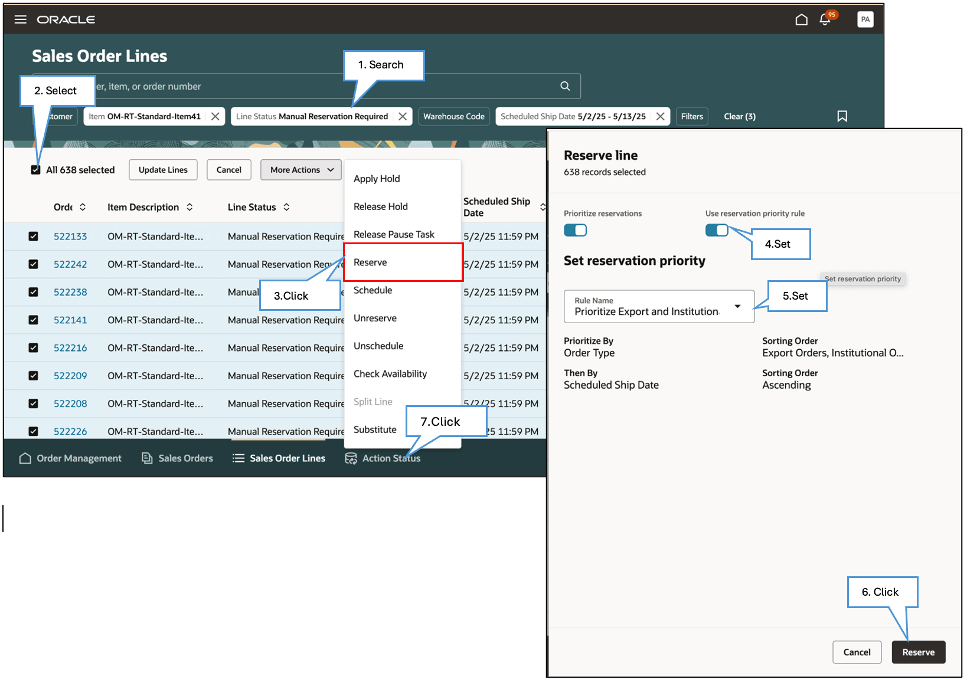Disable the Prioritize reservations toggle
This screenshot has height=683, width=967.
coord(574,230)
